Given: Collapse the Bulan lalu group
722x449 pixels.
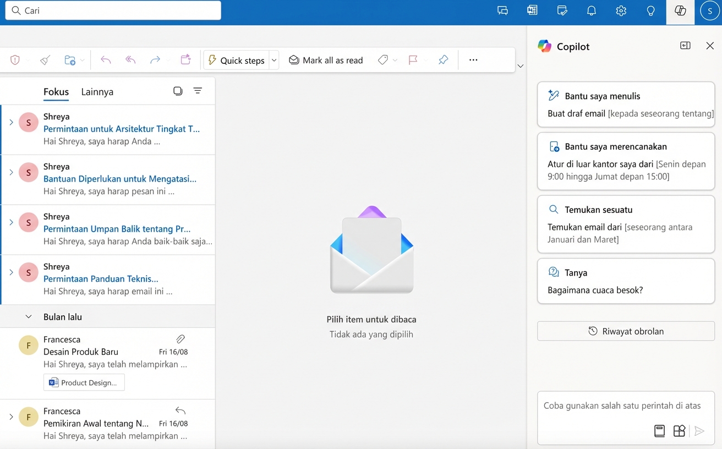Looking at the screenshot, I should point(29,317).
